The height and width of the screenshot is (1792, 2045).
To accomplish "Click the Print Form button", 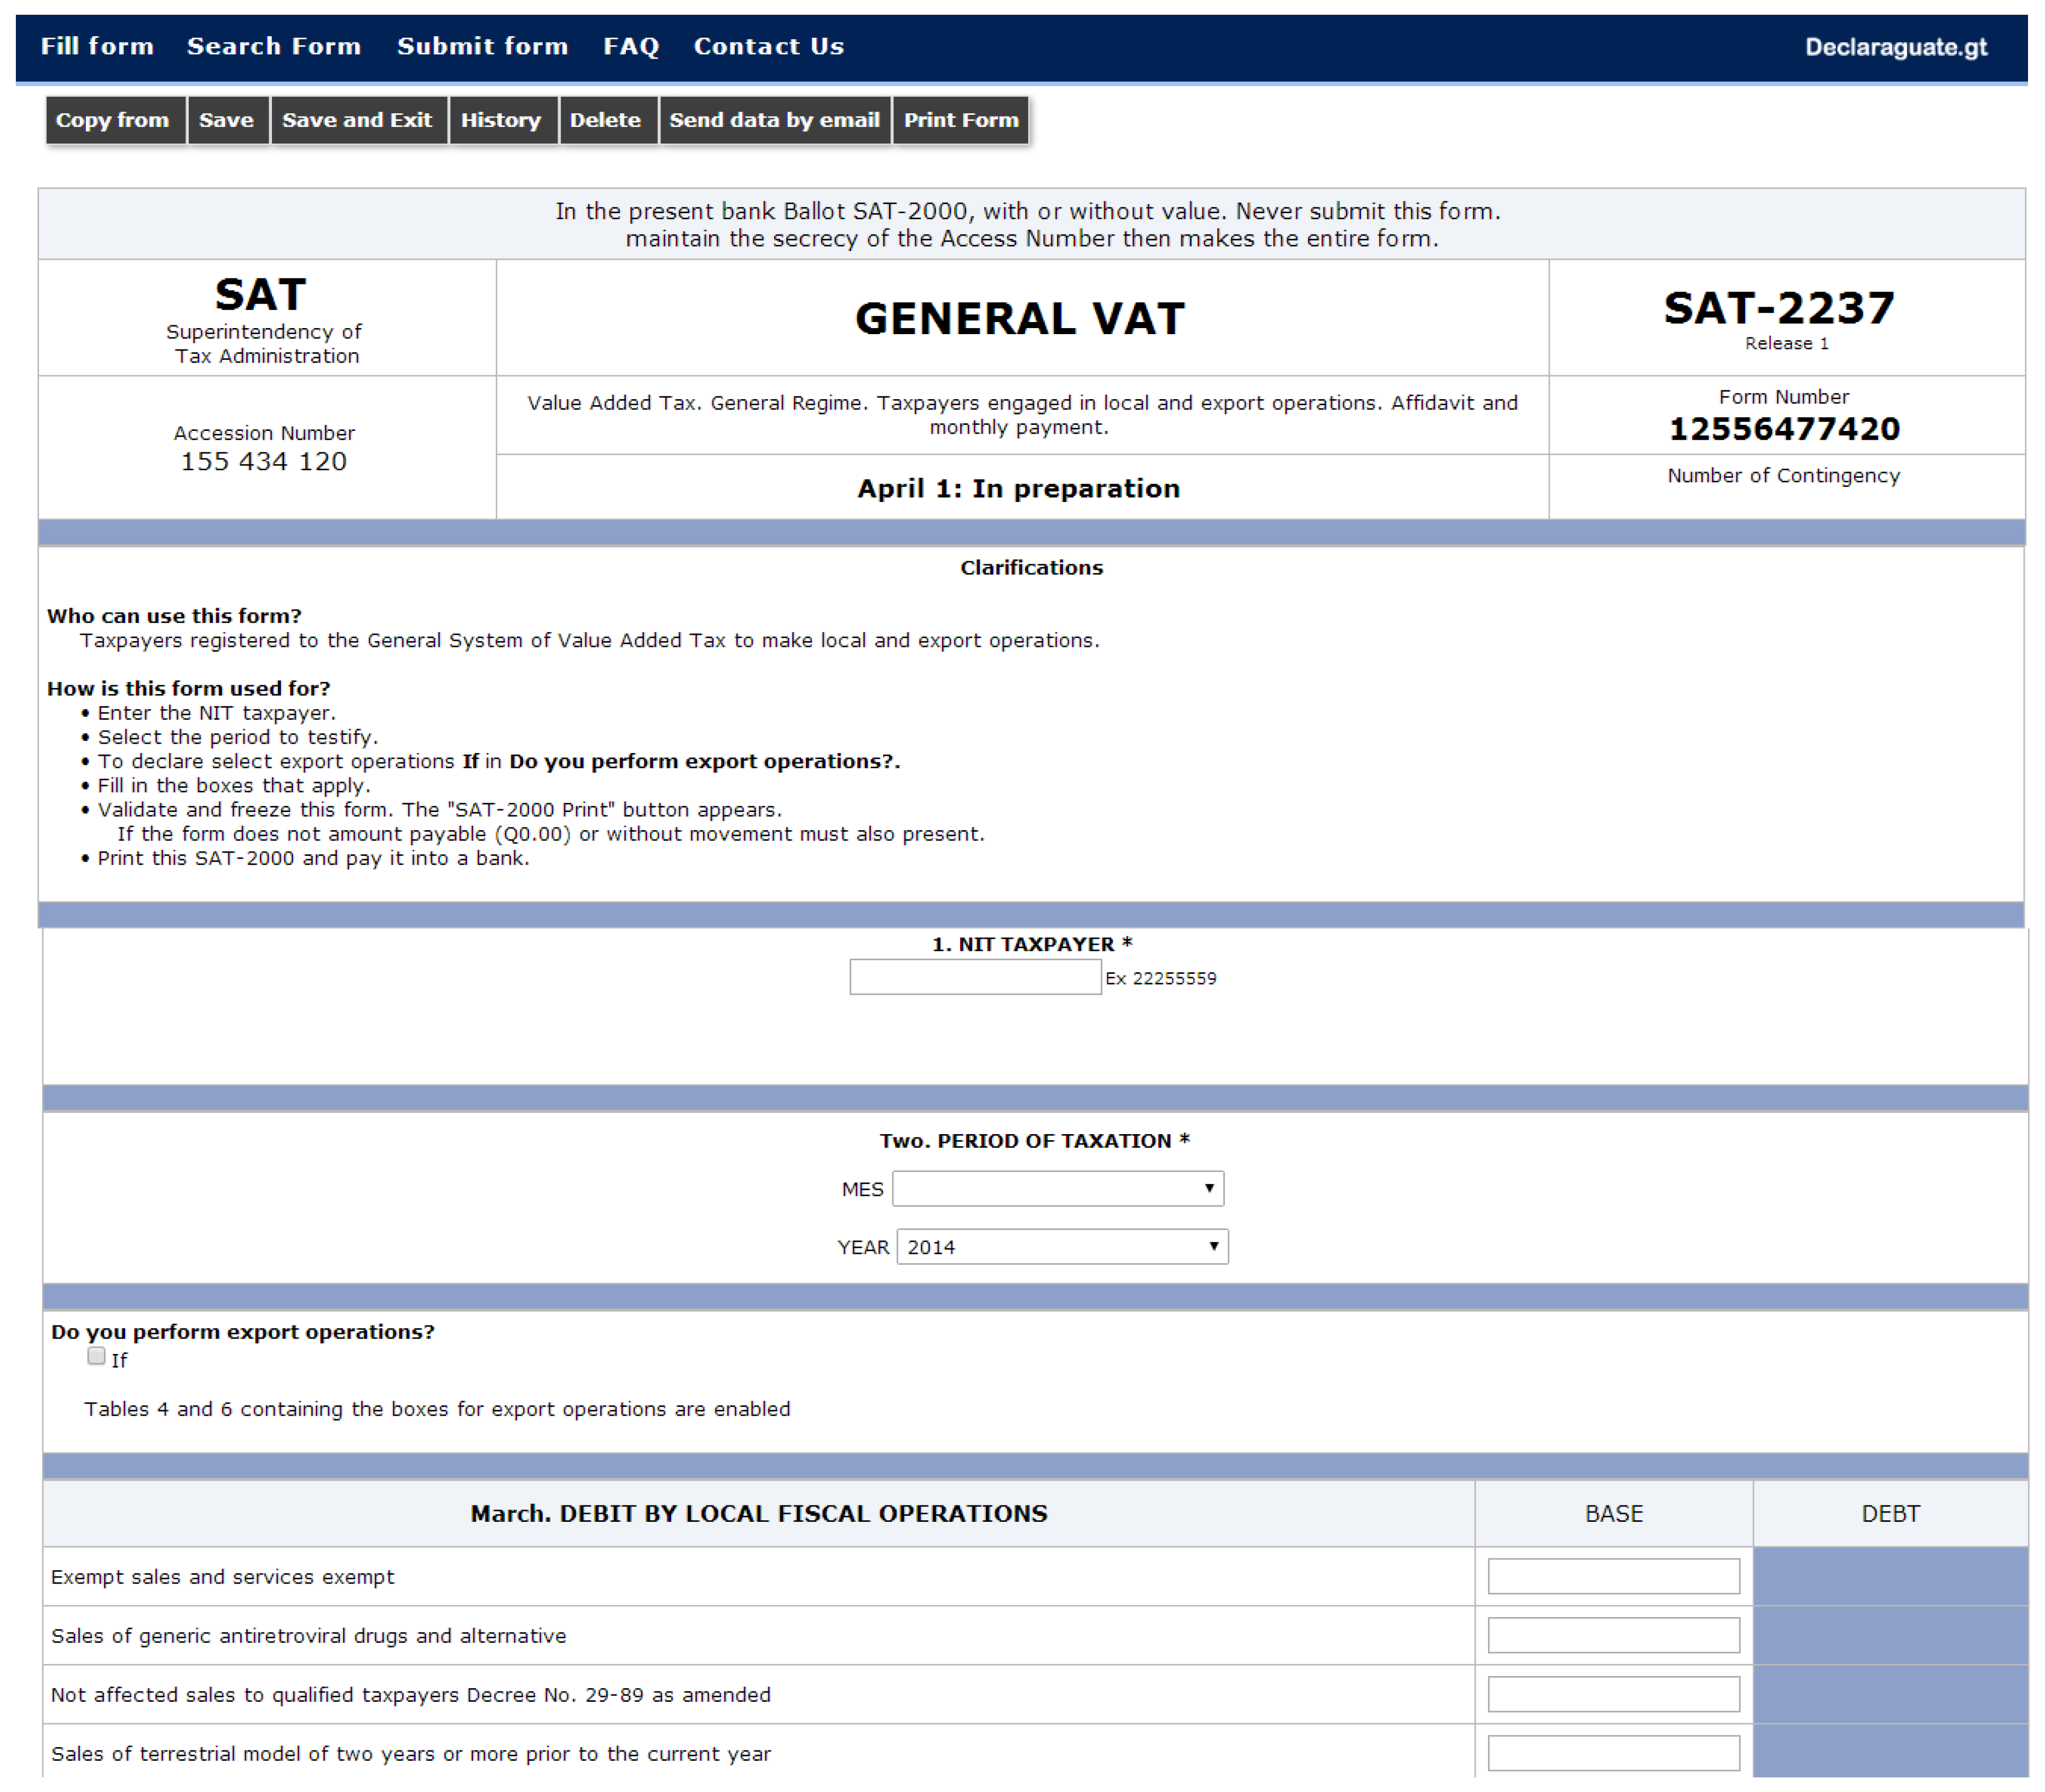I will (961, 120).
